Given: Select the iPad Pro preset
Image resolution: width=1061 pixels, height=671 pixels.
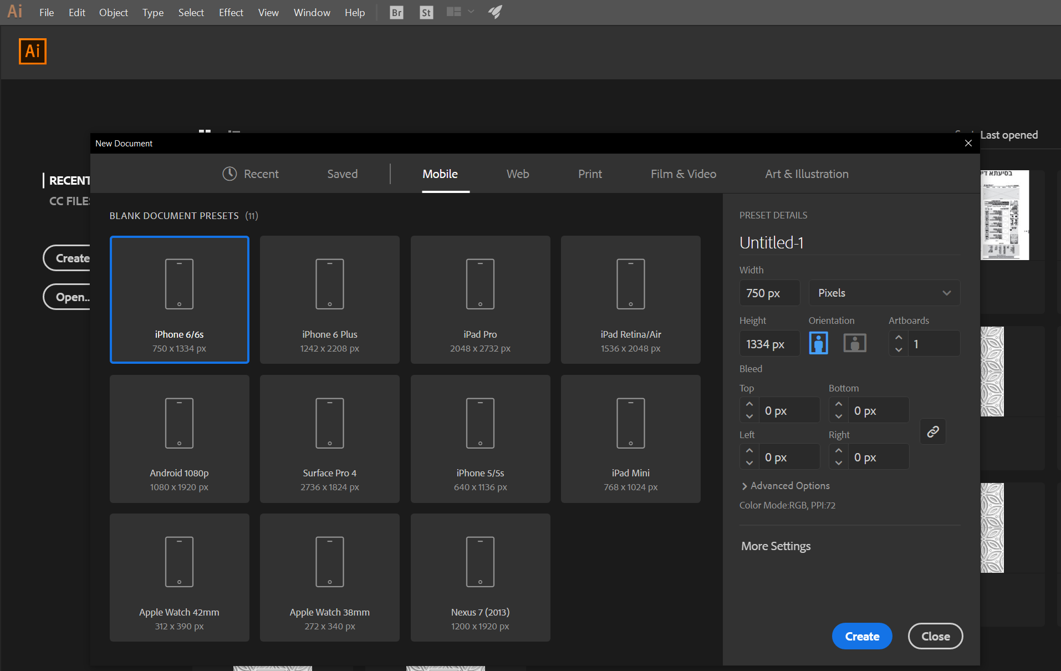Looking at the screenshot, I should 480,299.
